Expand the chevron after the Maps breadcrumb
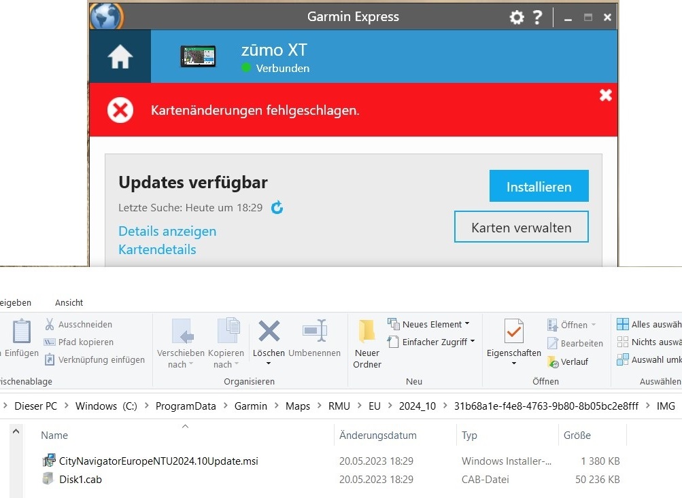 (319, 406)
